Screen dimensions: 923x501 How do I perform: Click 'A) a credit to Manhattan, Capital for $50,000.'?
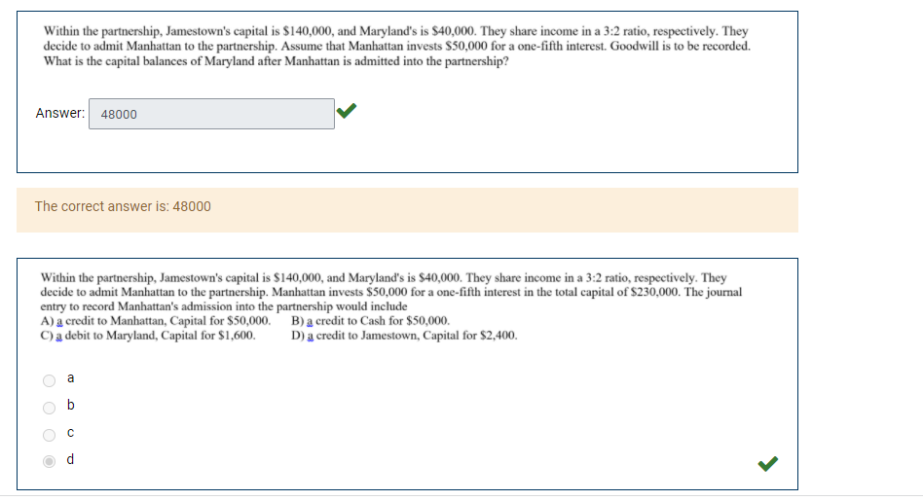pos(156,321)
